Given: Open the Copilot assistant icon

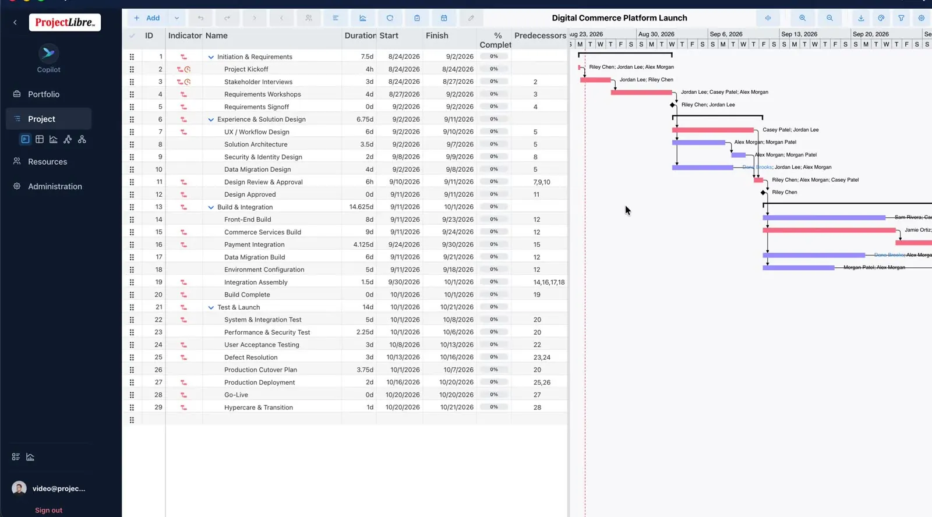Looking at the screenshot, I should coord(49,54).
